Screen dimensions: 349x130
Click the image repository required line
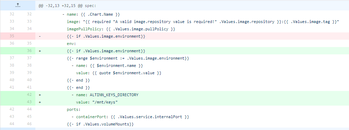point(203,22)
